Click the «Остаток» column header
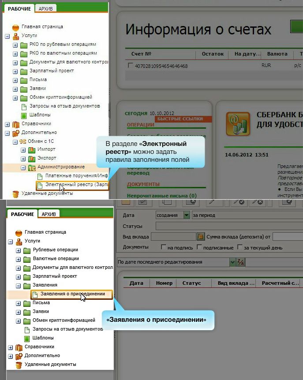 coord(213,54)
